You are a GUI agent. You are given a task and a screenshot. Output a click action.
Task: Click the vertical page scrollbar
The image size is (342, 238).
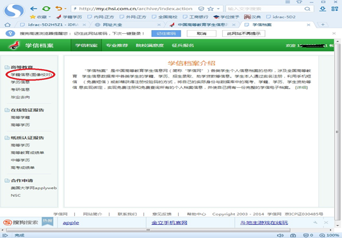(x=338, y=132)
